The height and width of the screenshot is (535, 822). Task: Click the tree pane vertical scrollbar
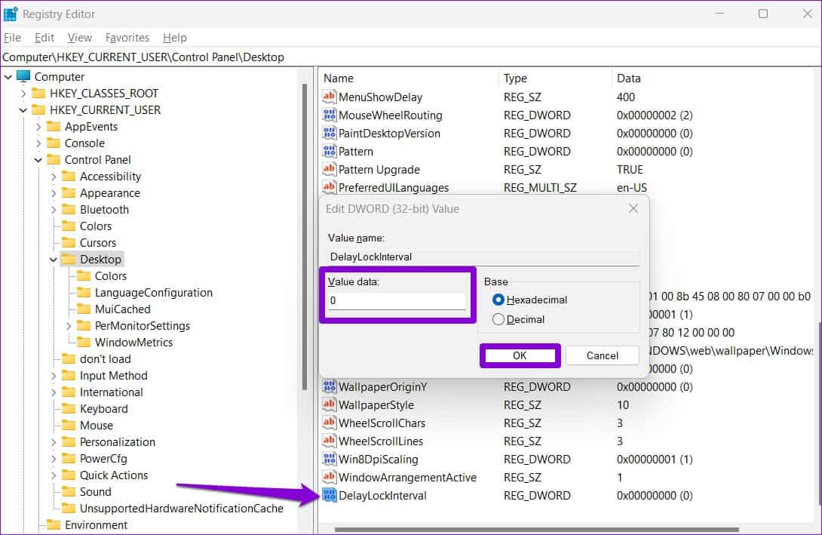[305, 236]
